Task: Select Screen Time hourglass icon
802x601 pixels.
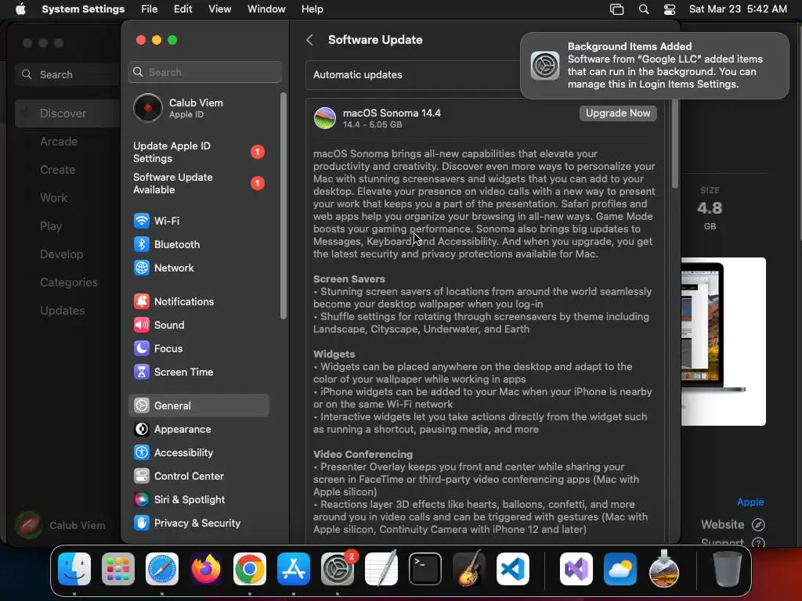Action: (142, 372)
